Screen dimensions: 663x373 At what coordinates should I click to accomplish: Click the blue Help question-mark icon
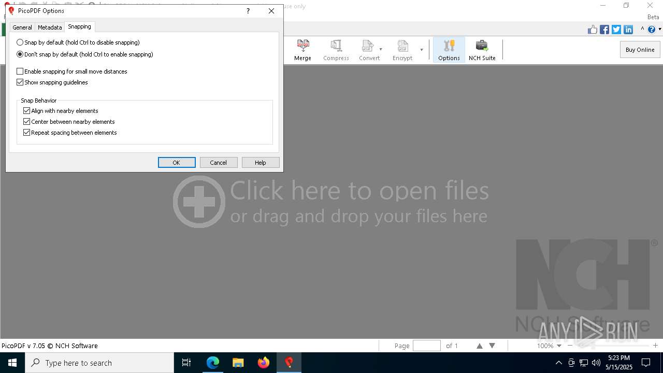click(652, 30)
